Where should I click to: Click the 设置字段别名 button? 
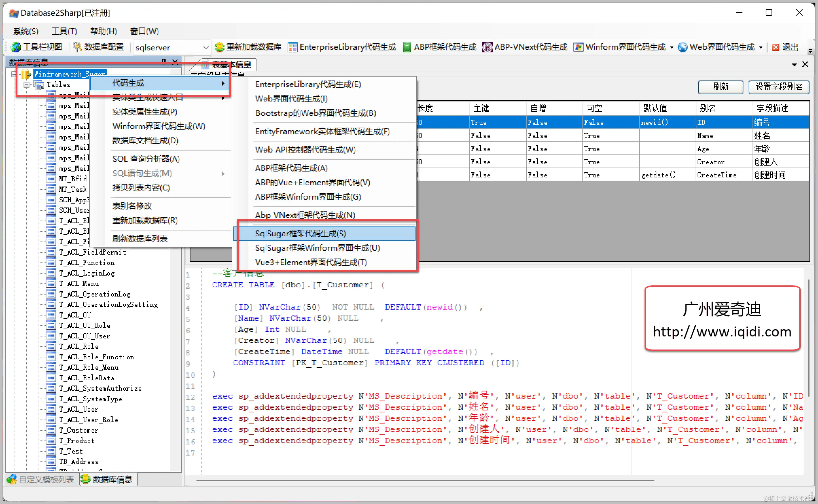click(x=779, y=87)
